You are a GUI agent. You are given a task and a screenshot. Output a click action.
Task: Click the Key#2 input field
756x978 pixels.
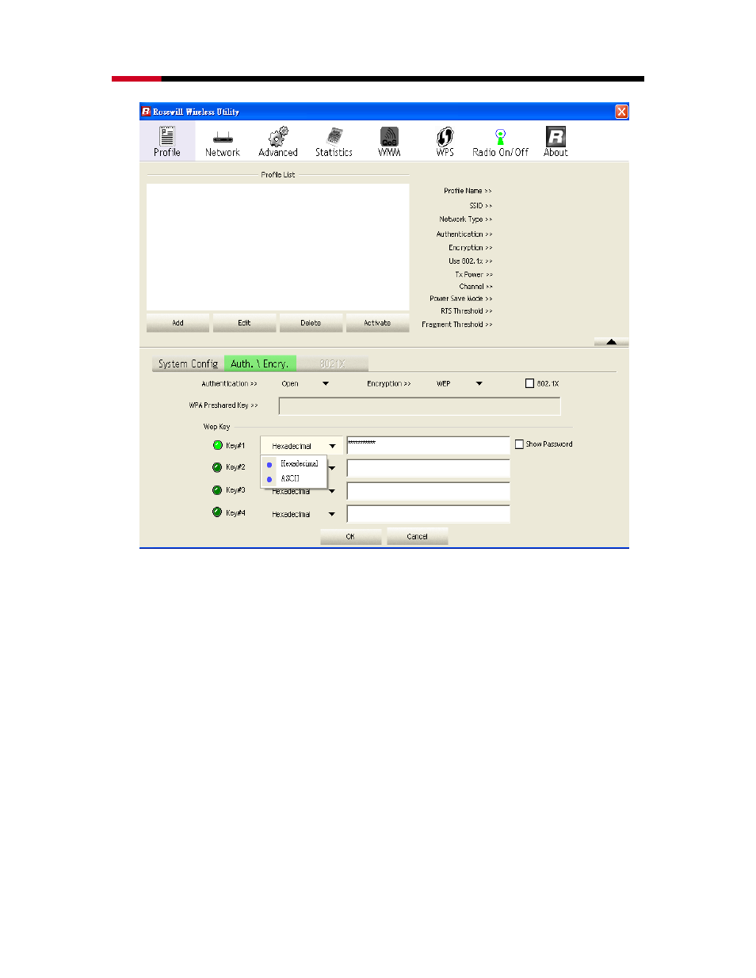pos(428,468)
